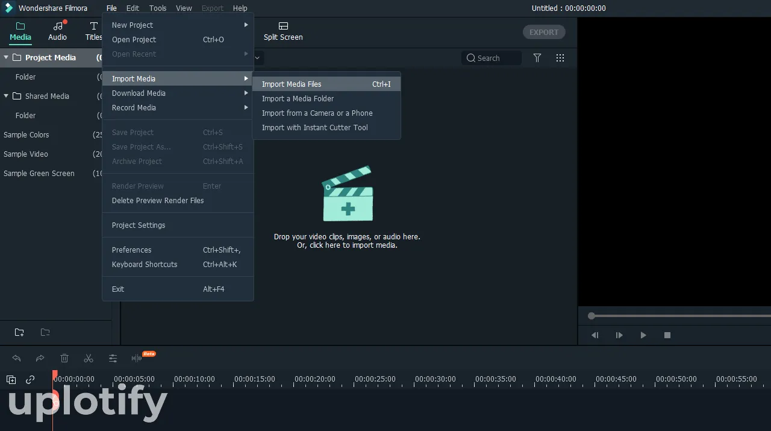Click the add new folder icon
The width and height of the screenshot is (771, 431).
(x=19, y=332)
